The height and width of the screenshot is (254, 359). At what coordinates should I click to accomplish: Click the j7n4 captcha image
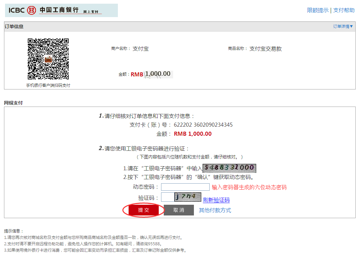(188, 197)
